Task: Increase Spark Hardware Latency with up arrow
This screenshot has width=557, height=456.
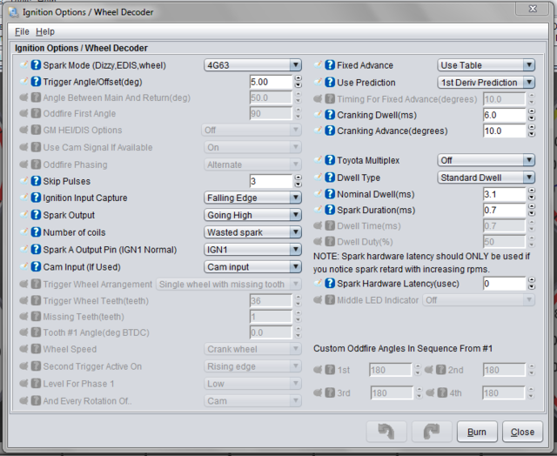Action: [x=532, y=280]
